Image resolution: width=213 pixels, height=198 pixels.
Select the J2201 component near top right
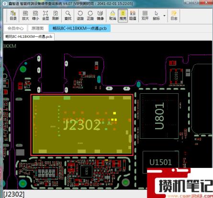176,76
